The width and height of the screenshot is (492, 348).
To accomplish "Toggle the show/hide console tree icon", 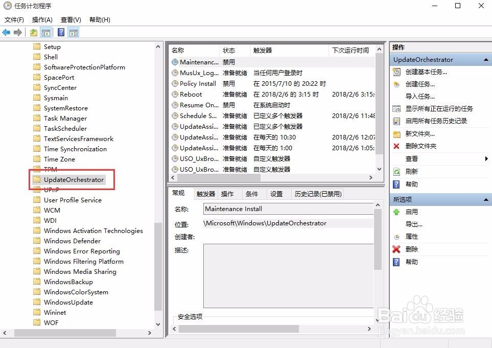I will tap(46, 32).
